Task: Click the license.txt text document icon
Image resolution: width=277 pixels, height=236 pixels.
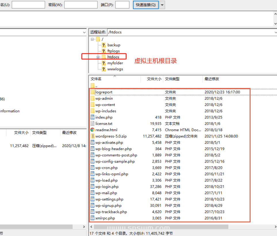Action: point(93,123)
